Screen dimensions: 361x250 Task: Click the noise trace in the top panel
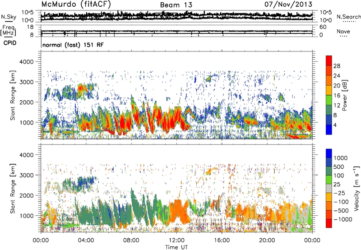176,15
